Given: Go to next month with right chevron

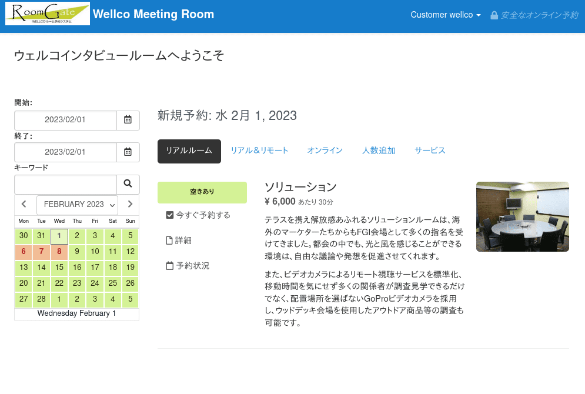Looking at the screenshot, I should (x=130, y=205).
